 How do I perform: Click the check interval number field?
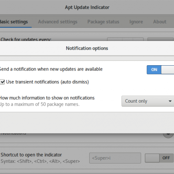pyautogui.click(x=115, y=39)
